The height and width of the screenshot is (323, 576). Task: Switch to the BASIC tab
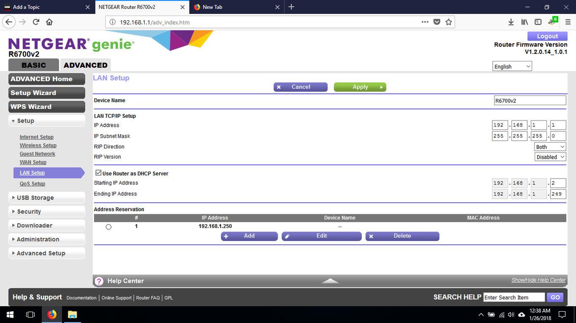33,65
